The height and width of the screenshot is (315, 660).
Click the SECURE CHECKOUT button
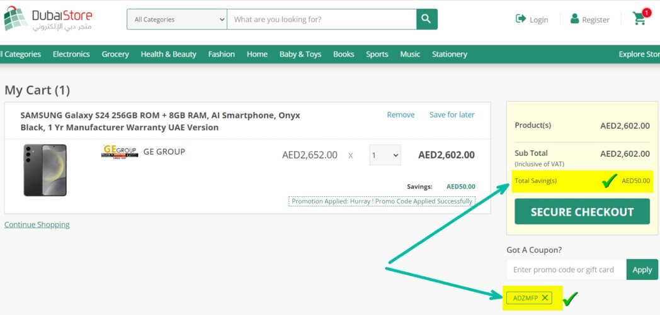pos(582,212)
